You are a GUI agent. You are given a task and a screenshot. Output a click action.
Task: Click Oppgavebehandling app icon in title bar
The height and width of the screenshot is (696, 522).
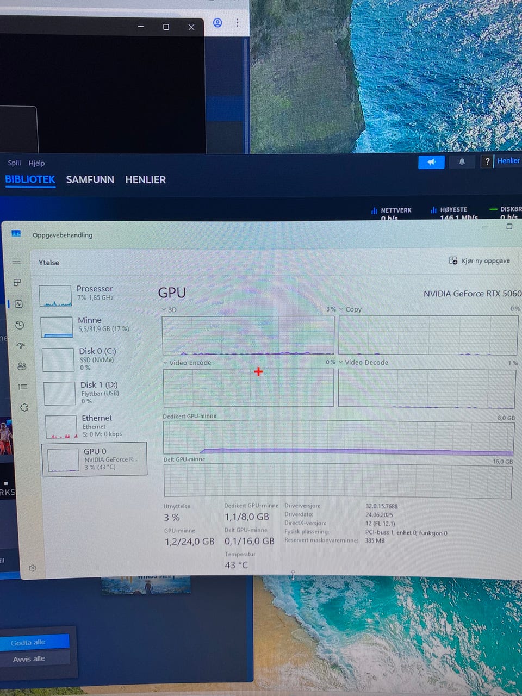pyautogui.click(x=16, y=234)
